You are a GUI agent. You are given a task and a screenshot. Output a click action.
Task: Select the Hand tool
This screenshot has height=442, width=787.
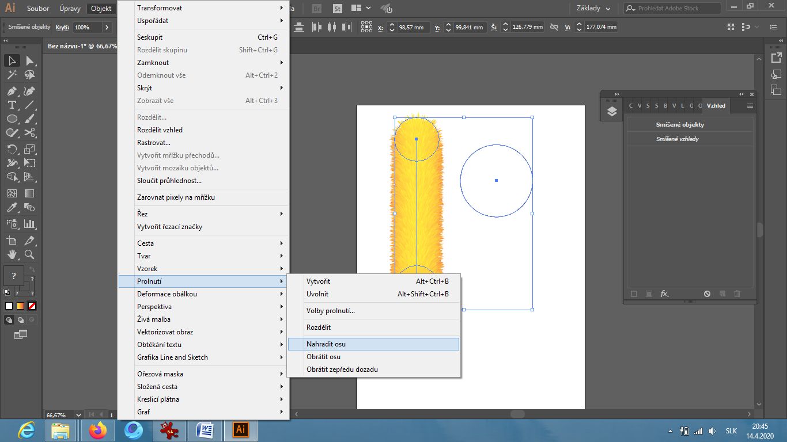point(12,254)
